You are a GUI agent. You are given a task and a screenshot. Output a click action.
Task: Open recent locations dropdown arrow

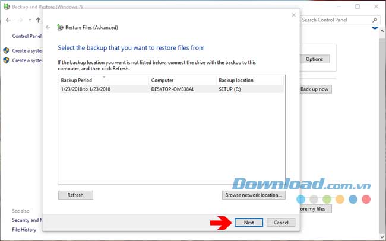(x=30, y=20)
